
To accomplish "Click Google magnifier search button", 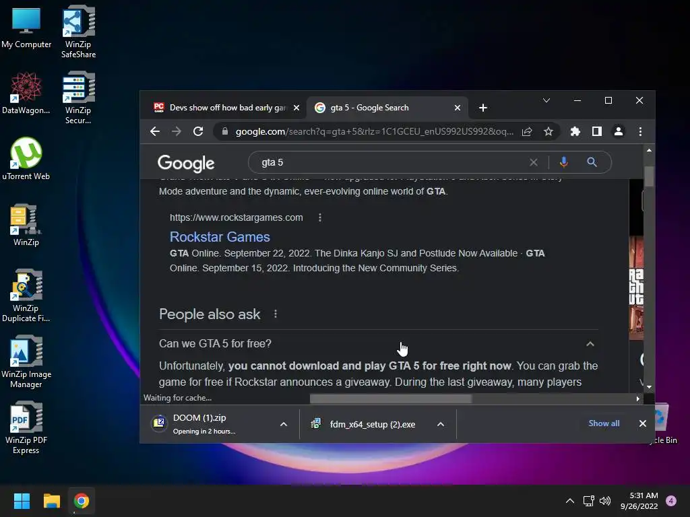I will (x=592, y=162).
